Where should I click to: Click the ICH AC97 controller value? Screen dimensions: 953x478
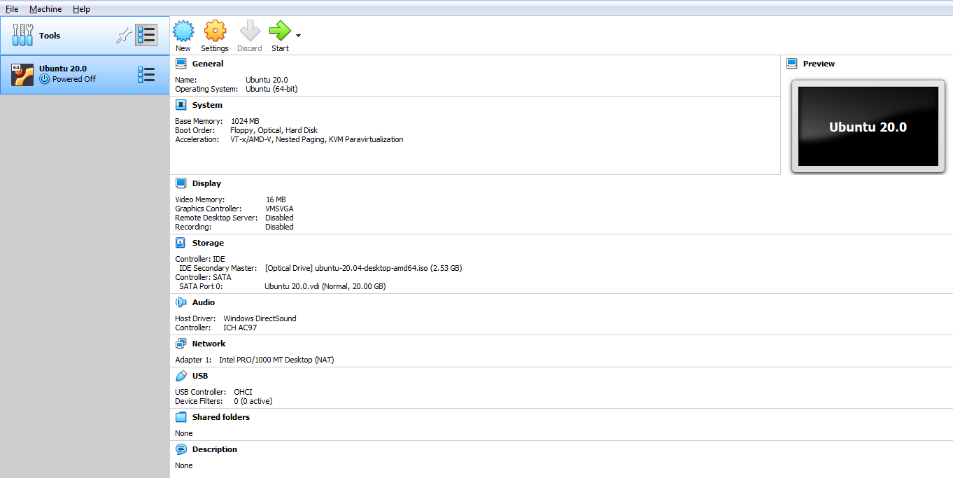[240, 328]
